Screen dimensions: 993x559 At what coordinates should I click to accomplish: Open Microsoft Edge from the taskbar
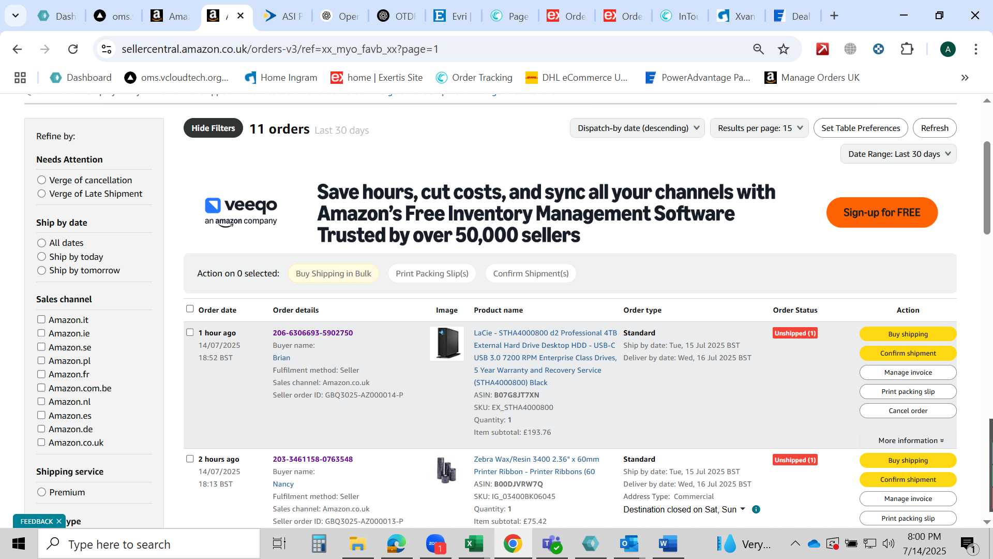397,544
